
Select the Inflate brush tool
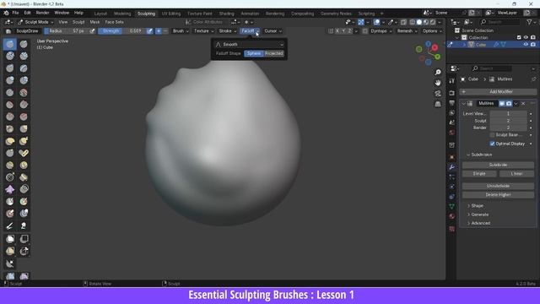[10, 80]
